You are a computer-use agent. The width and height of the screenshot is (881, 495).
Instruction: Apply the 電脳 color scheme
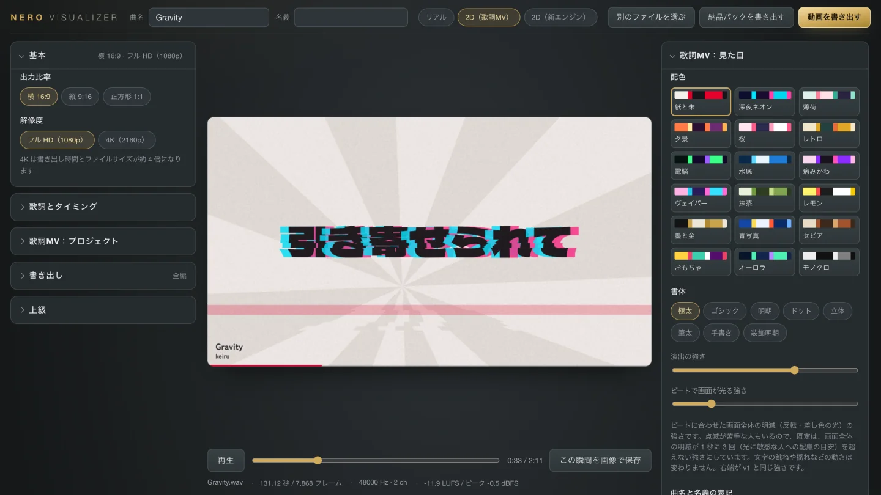701,166
